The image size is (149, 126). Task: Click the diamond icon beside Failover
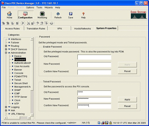coord(9,42)
